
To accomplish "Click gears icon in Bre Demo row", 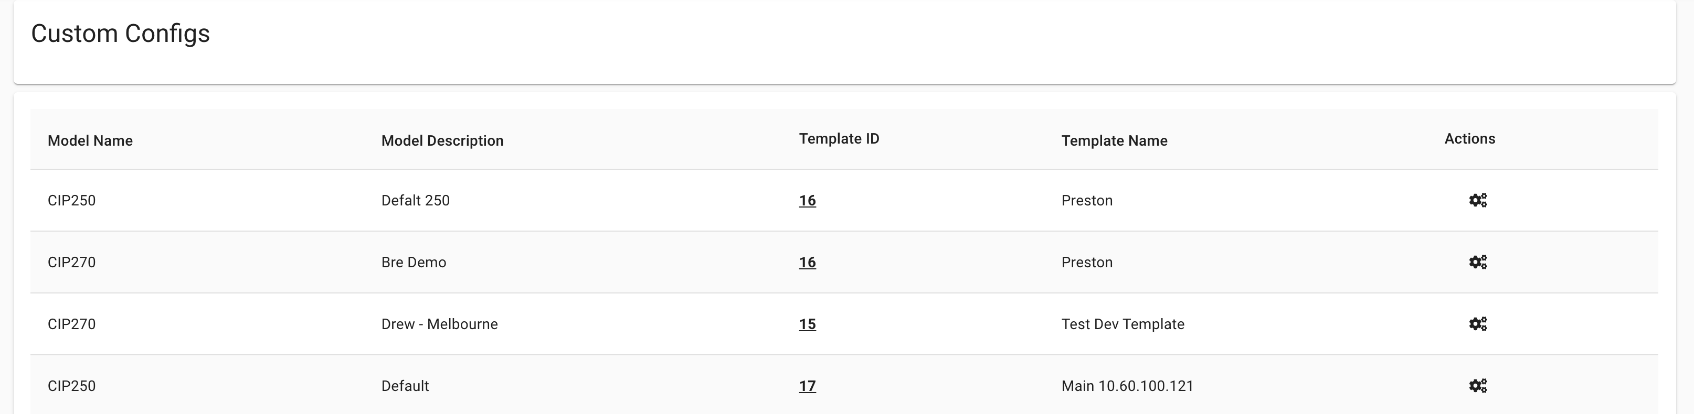I will (x=1478, y=262).
